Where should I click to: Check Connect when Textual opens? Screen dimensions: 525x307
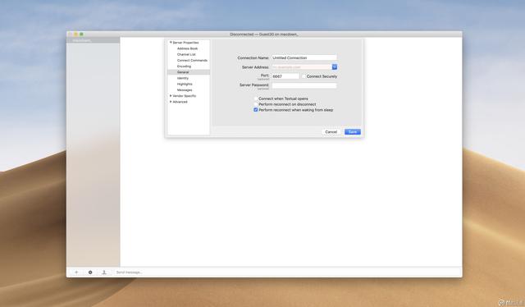(x=256, y=99)
